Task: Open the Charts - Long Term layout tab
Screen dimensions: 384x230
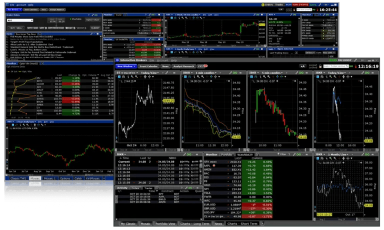Action: point(195,223)
